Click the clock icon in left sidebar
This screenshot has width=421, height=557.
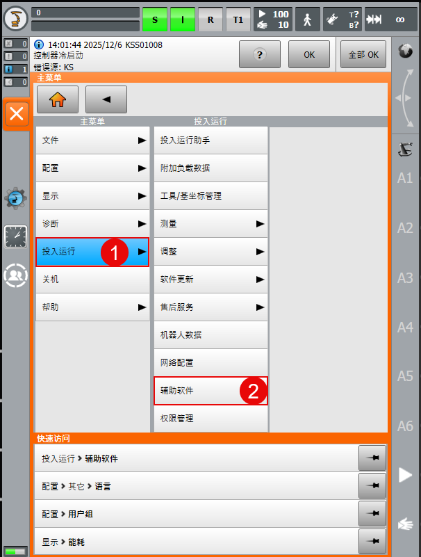[15, 236]
